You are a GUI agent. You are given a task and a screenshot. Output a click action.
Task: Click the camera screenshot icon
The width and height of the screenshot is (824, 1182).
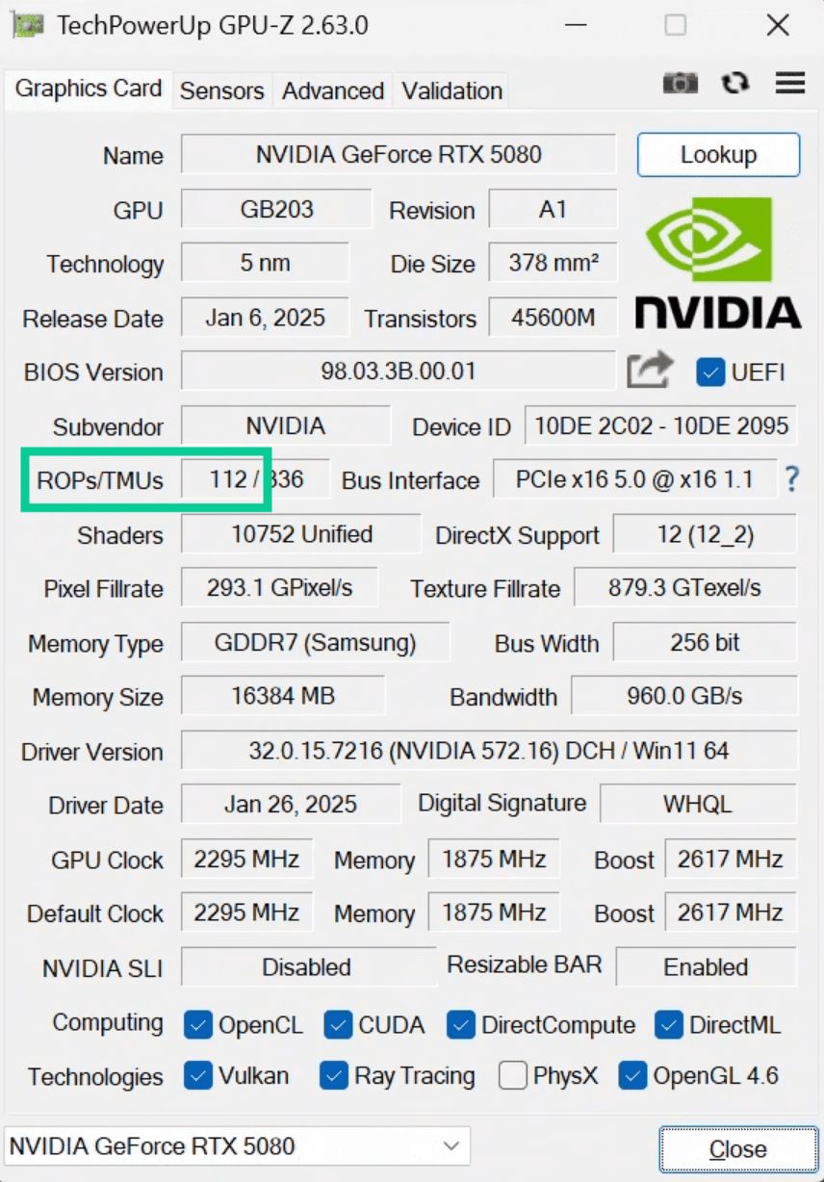(681, 84)
